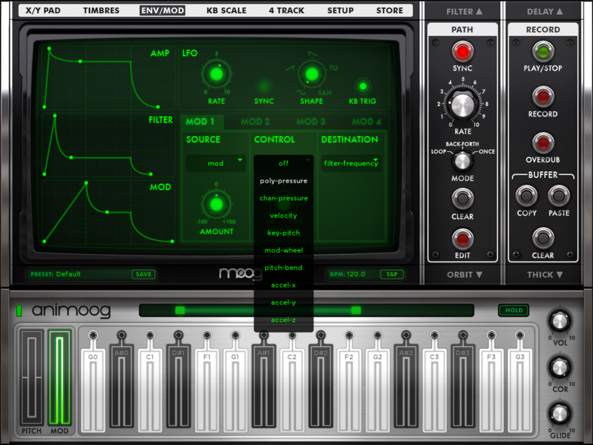
Task: Click the G1 key
Action: pyautogui.click(x=235, y=390)
